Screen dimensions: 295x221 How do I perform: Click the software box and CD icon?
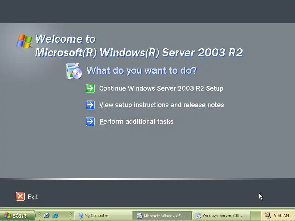tap(74, 71)
